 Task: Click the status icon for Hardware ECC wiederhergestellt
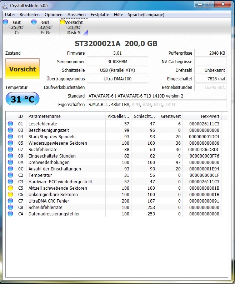10,181
